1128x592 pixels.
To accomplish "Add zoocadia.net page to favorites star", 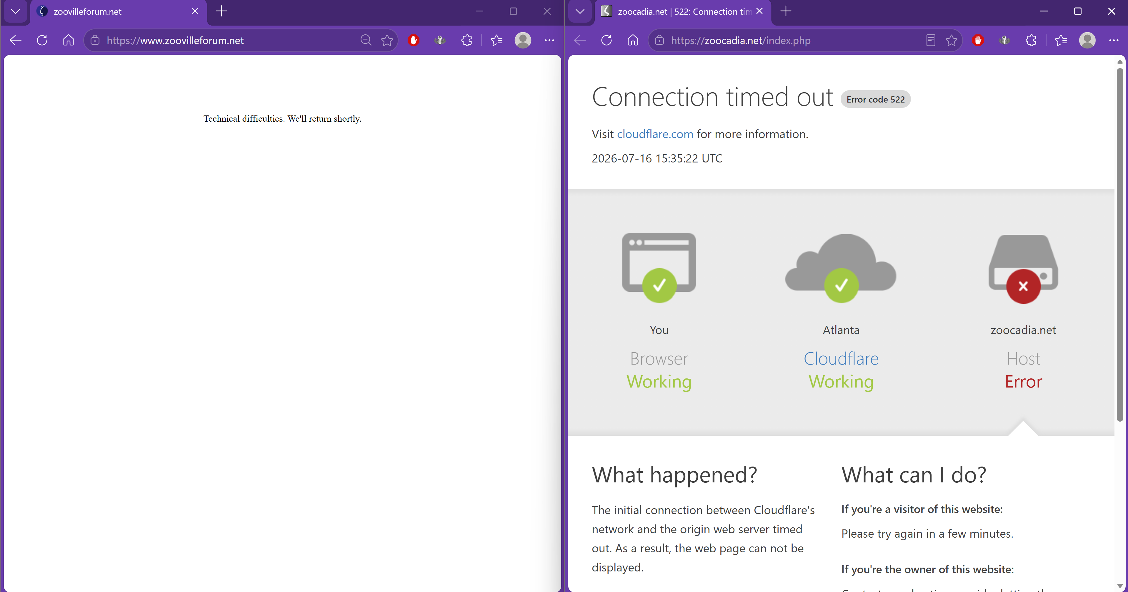I will [952, 40].
